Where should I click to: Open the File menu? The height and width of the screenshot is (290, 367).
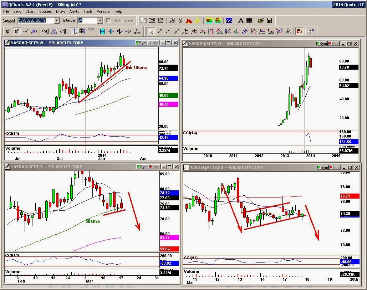click(x=6, y=11)
